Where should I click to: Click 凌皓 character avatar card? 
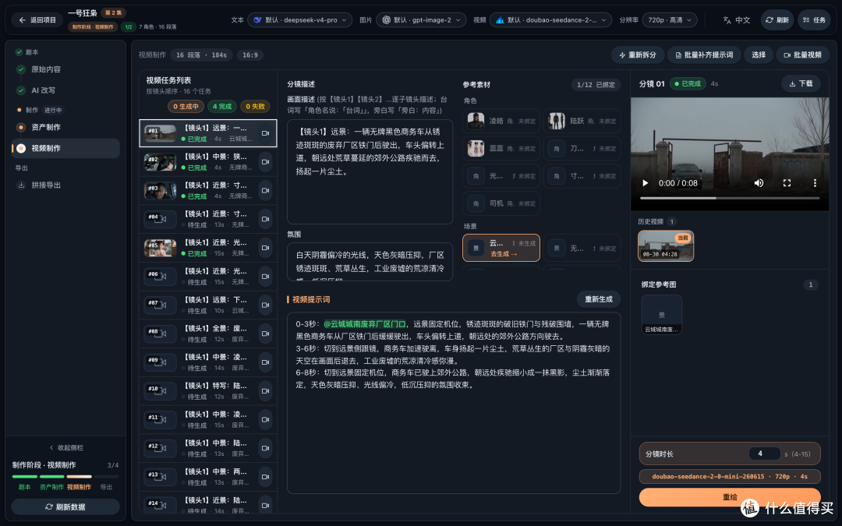(x=501, y=121)
